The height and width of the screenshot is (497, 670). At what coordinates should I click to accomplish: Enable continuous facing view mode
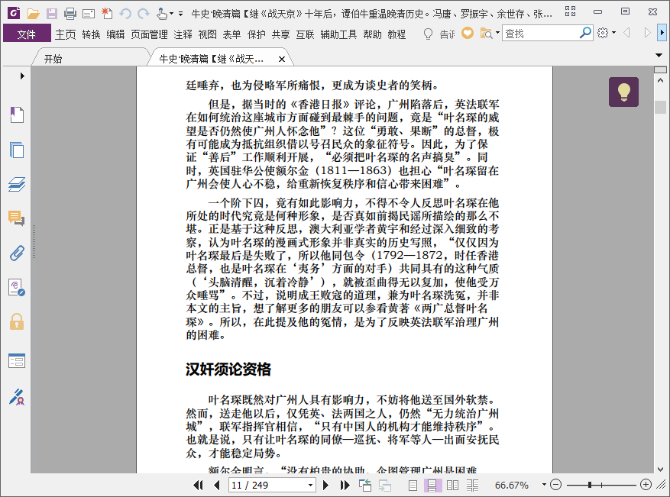[x=473, y=485]
